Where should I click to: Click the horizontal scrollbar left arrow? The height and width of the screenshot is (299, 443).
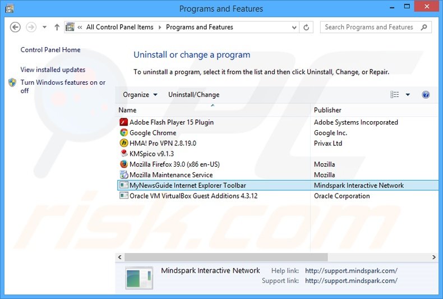click(x=120, y=257)
